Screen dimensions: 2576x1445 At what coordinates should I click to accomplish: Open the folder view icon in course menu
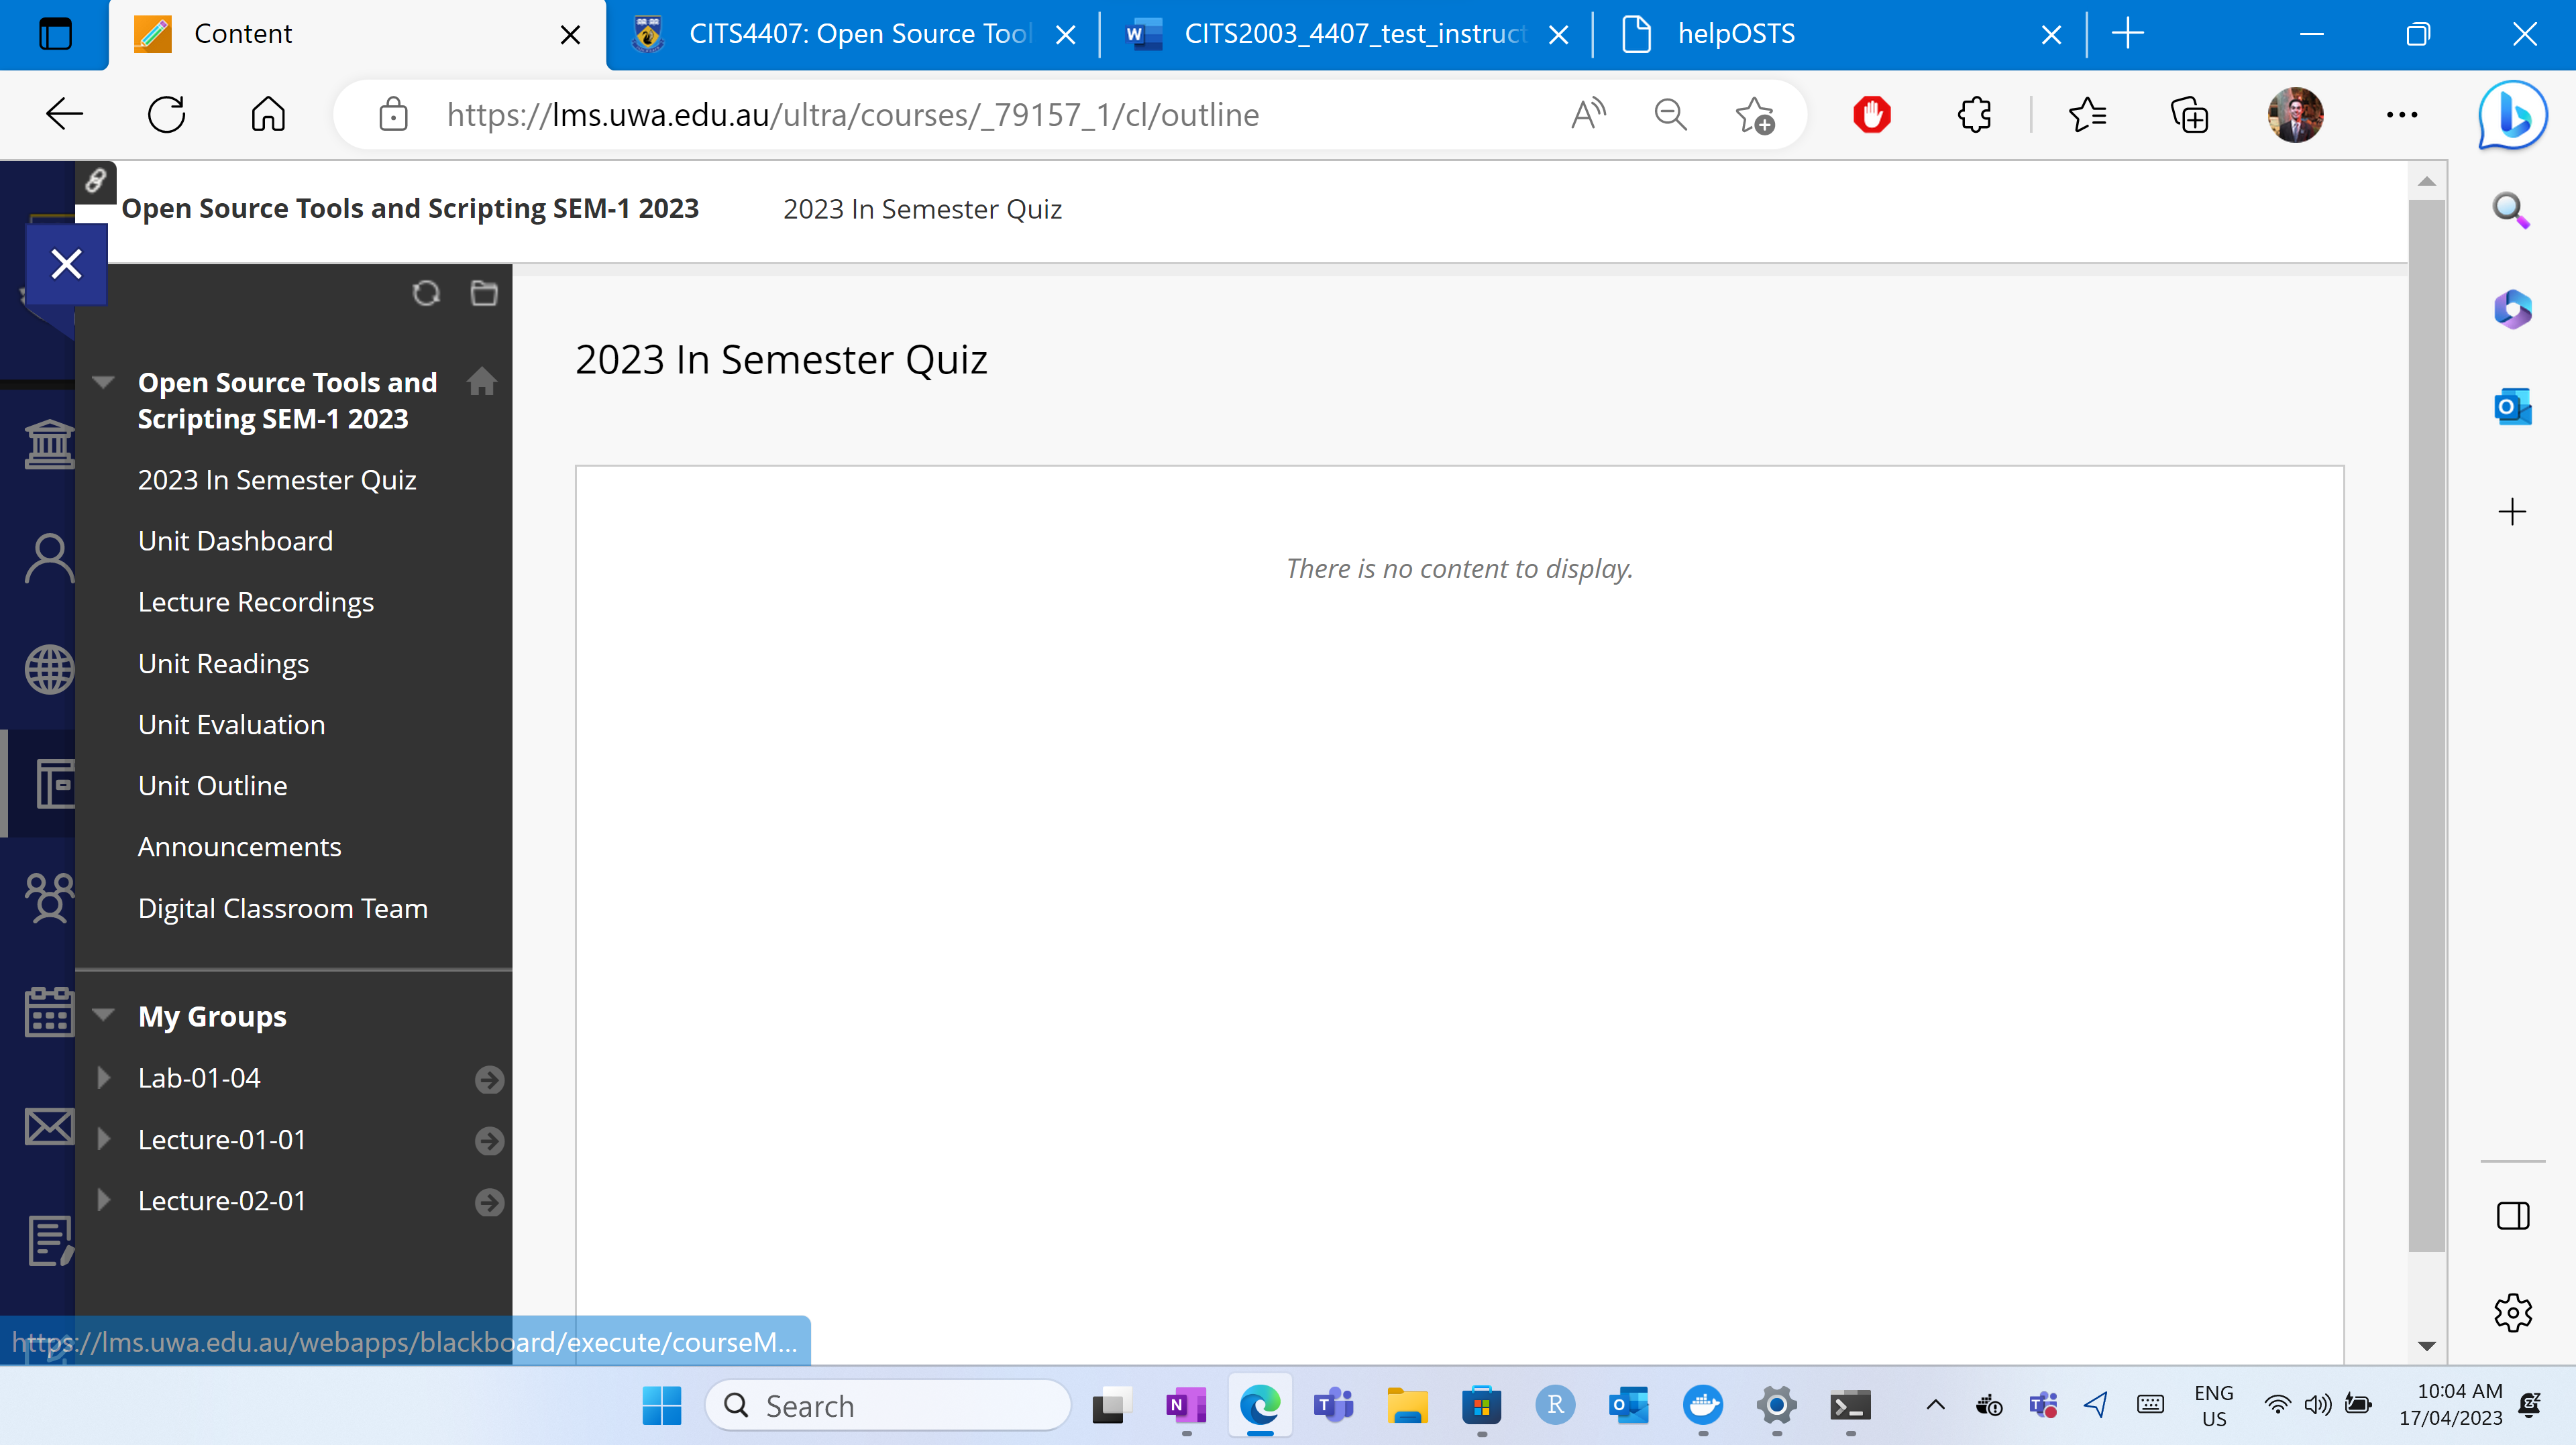[484, 293]
